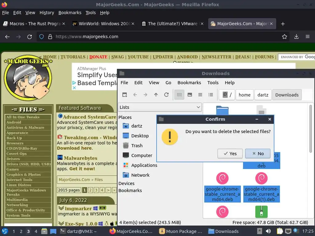Open Linux Distros files category
This screenshot has width=315, height=236.
click(x=19, y=185)
